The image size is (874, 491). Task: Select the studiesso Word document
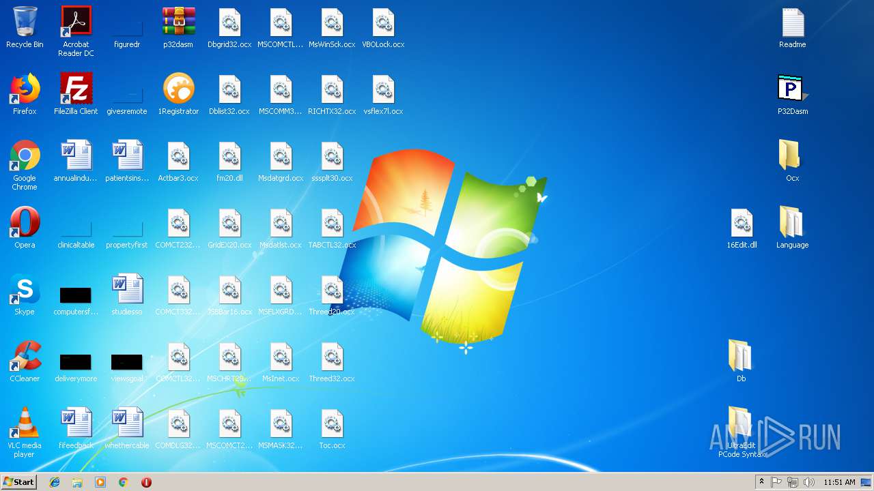(127, 290)
